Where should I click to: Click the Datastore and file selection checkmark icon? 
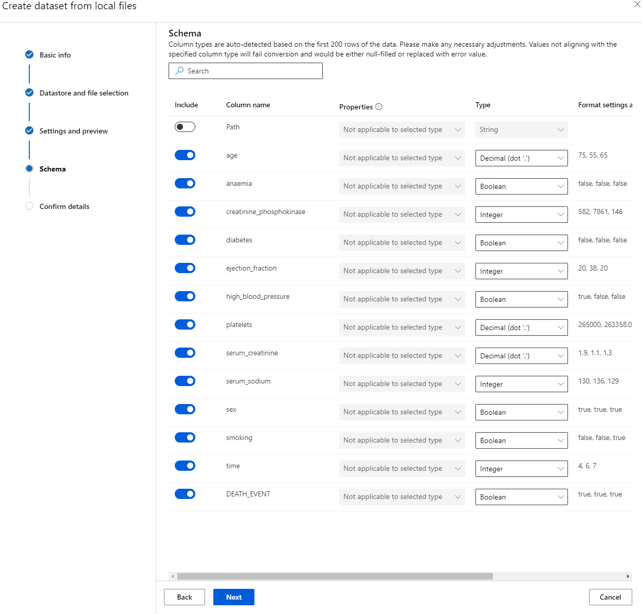pyautogui.click(x=29, y=92)
